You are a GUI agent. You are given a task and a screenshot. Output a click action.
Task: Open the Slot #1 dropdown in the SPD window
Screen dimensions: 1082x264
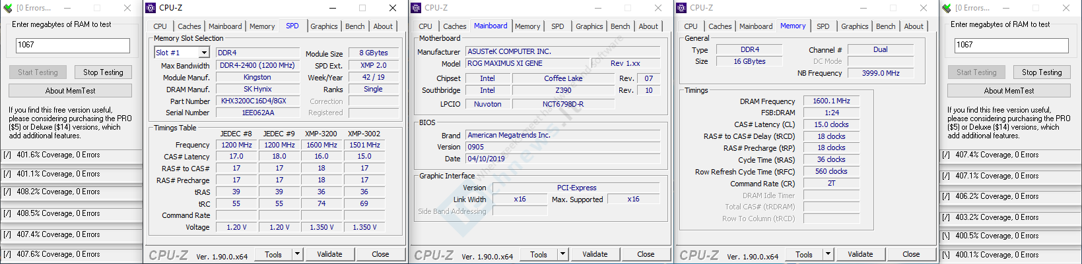[204, 53]
